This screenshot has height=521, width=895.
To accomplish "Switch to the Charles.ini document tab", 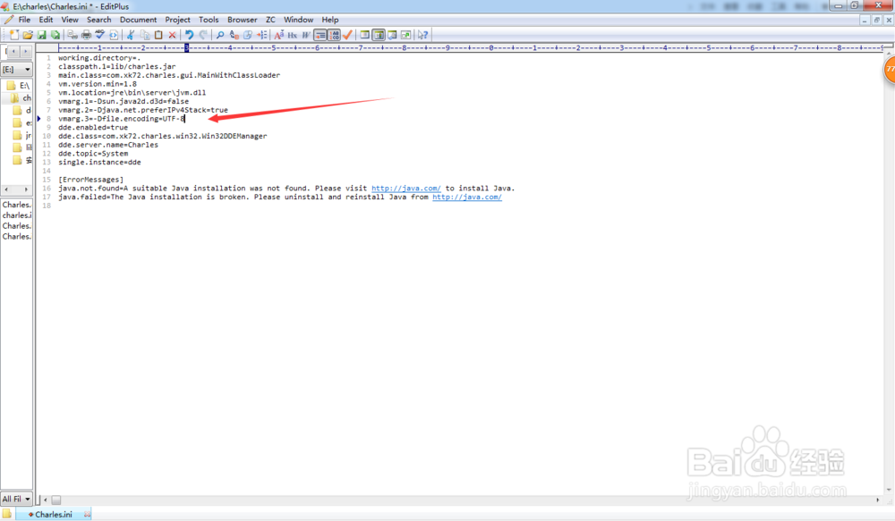I will pos(53,514).
